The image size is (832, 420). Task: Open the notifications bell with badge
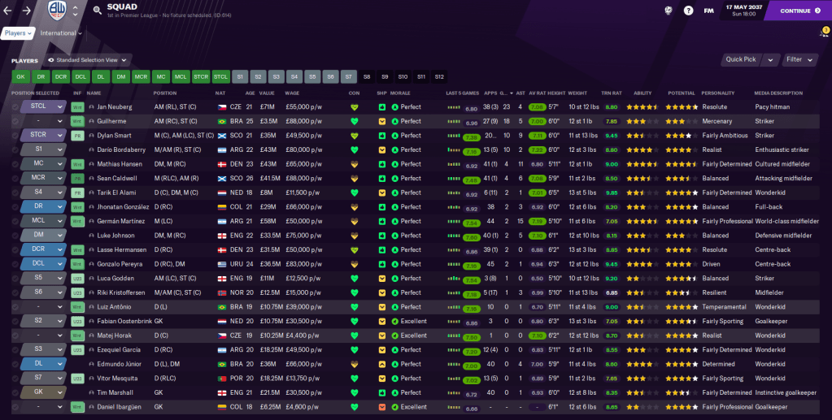click(x=823, y=33)
